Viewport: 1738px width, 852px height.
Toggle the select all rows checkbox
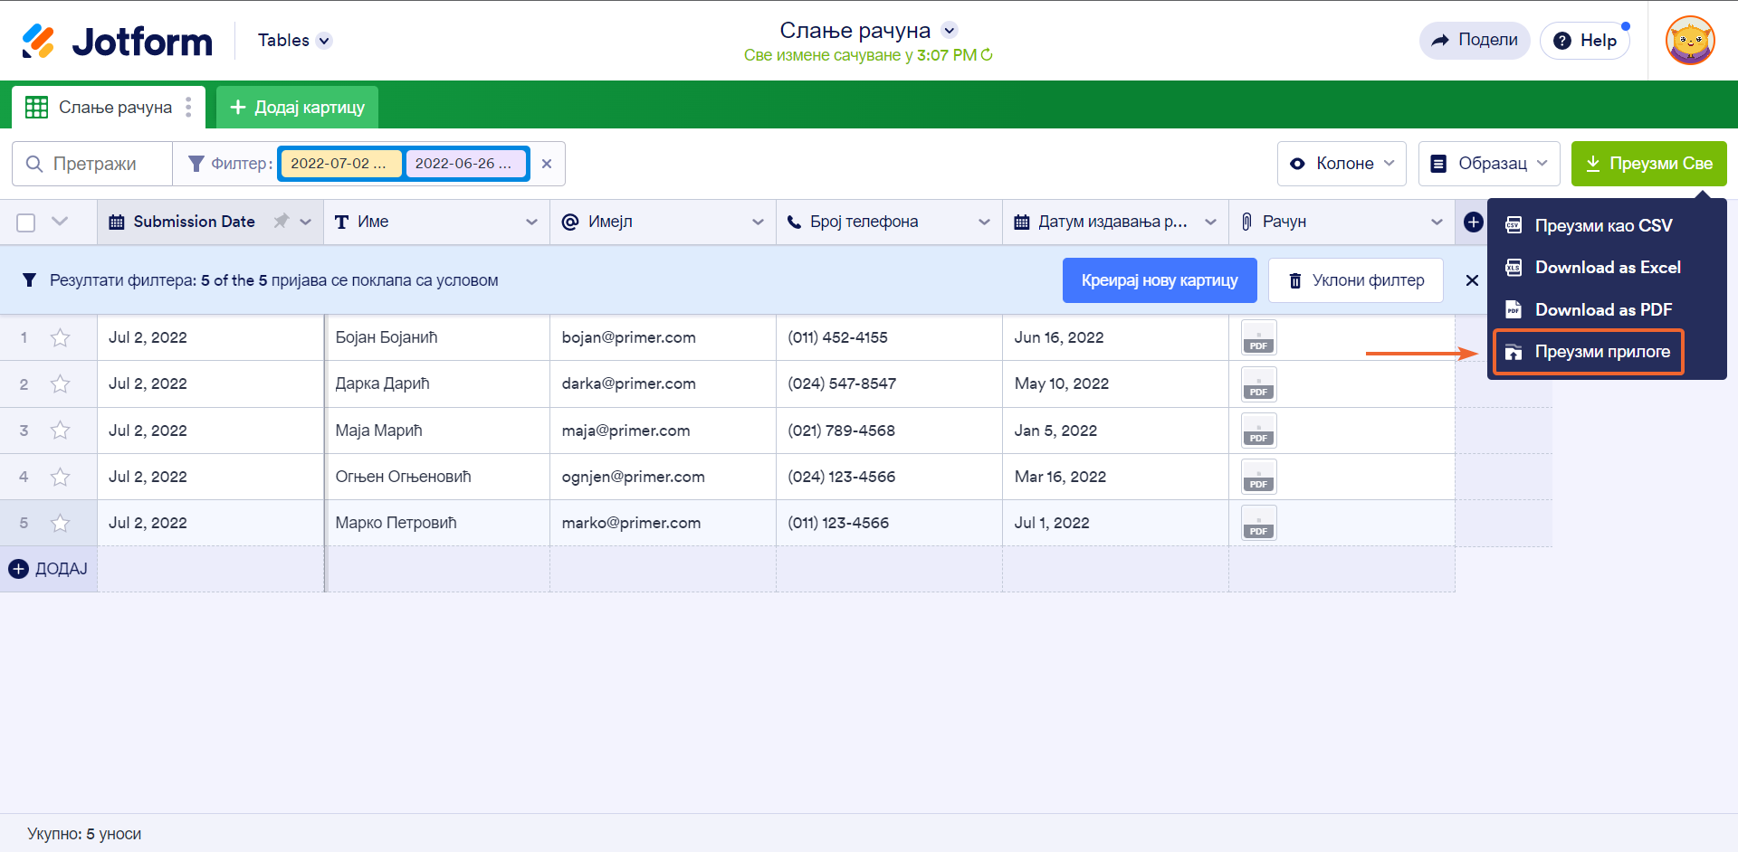[x=26, y=222]
